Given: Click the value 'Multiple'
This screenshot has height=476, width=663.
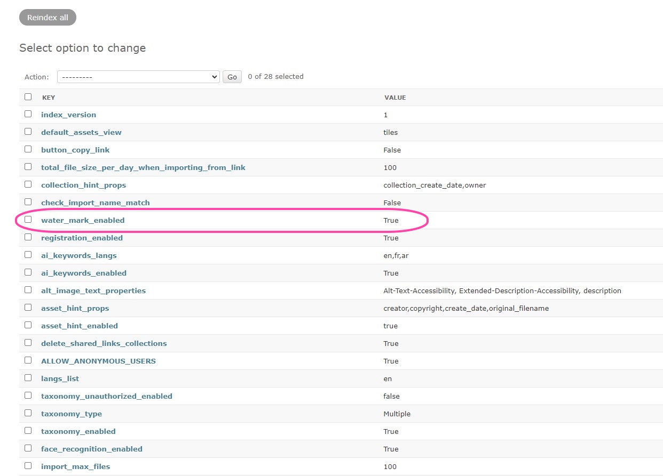Looking at the screenshot, I should pyautogui.click(x=397, y=414).
